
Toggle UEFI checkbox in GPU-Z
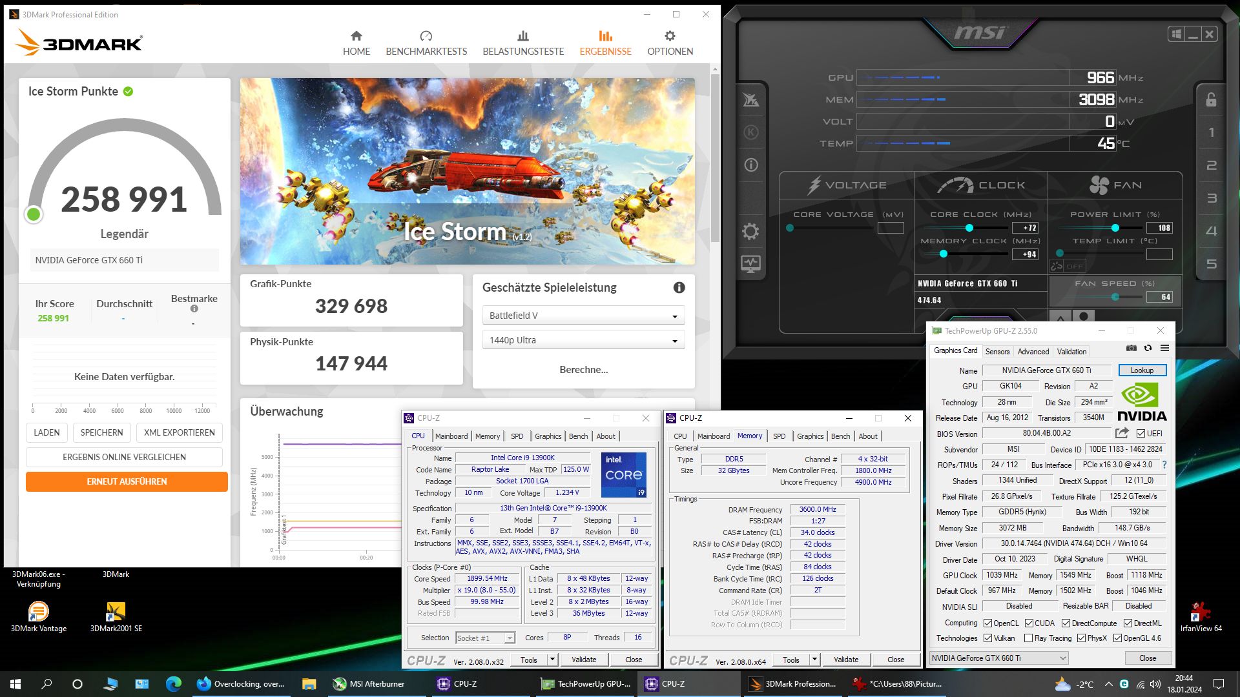[1141, 434]
